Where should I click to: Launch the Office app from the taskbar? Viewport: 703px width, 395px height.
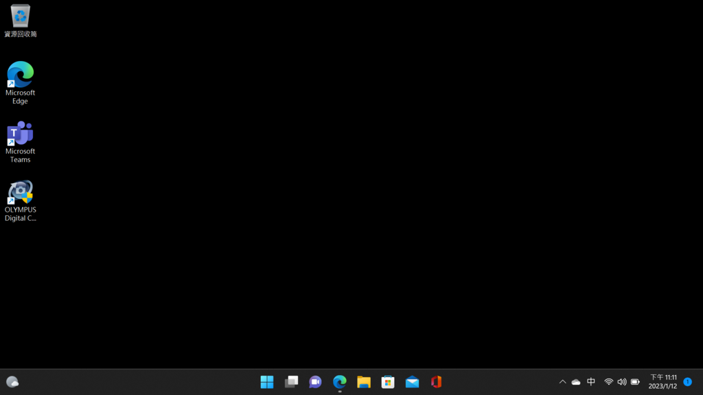coord(436,382)
